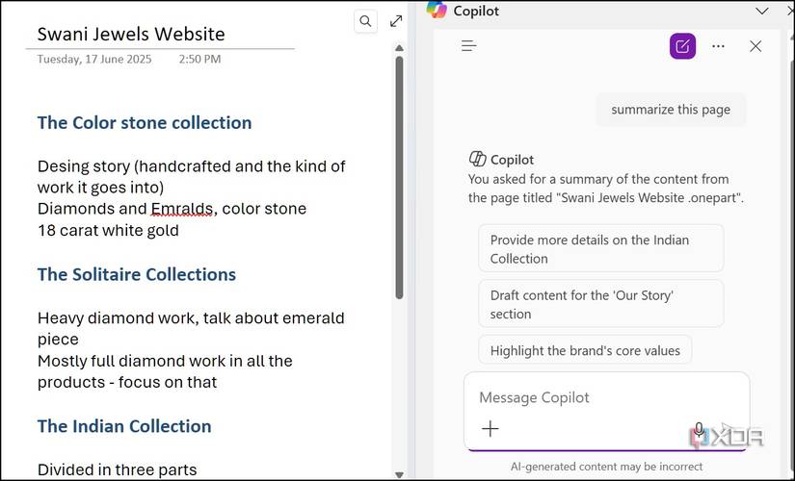
Task: Choose 'Provide more details on the Indian Collection' suggestion
Action: click(600, 248)
